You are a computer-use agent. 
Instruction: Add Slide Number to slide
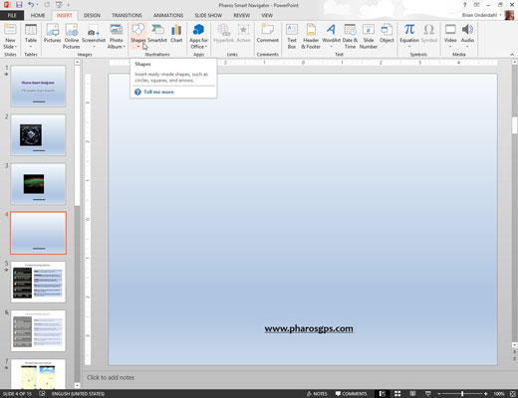pyautogui.click(x=369, y=36)
